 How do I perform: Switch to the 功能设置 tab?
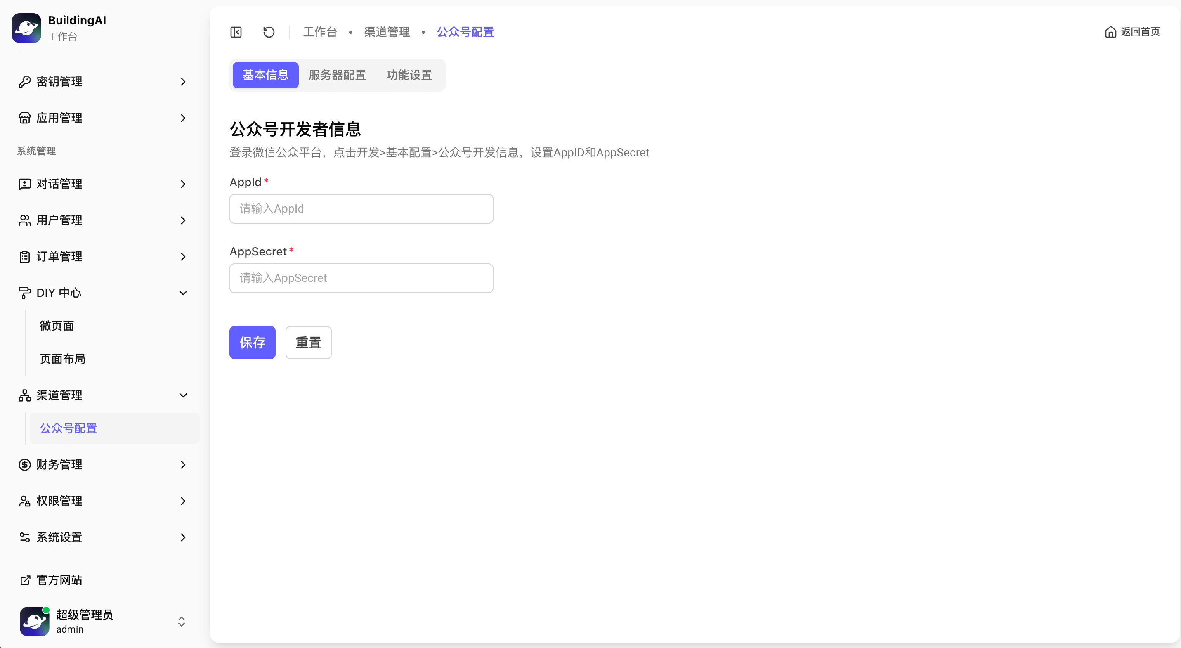(x=409, y=75)
